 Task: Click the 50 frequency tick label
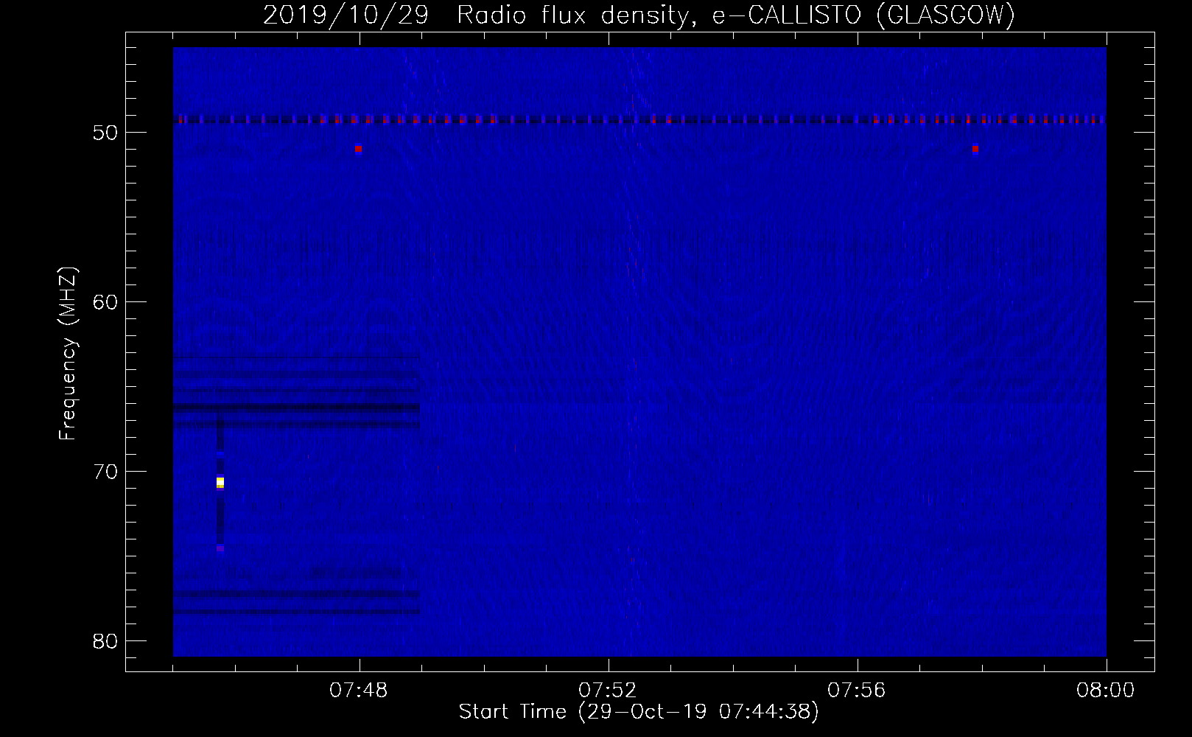click(x=105, y=133)
